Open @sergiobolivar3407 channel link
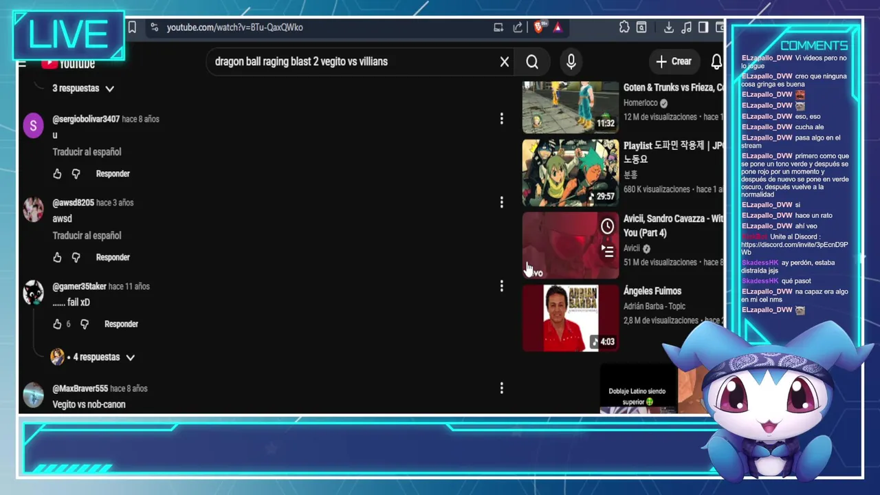880x495 pixels. [86, 119]
